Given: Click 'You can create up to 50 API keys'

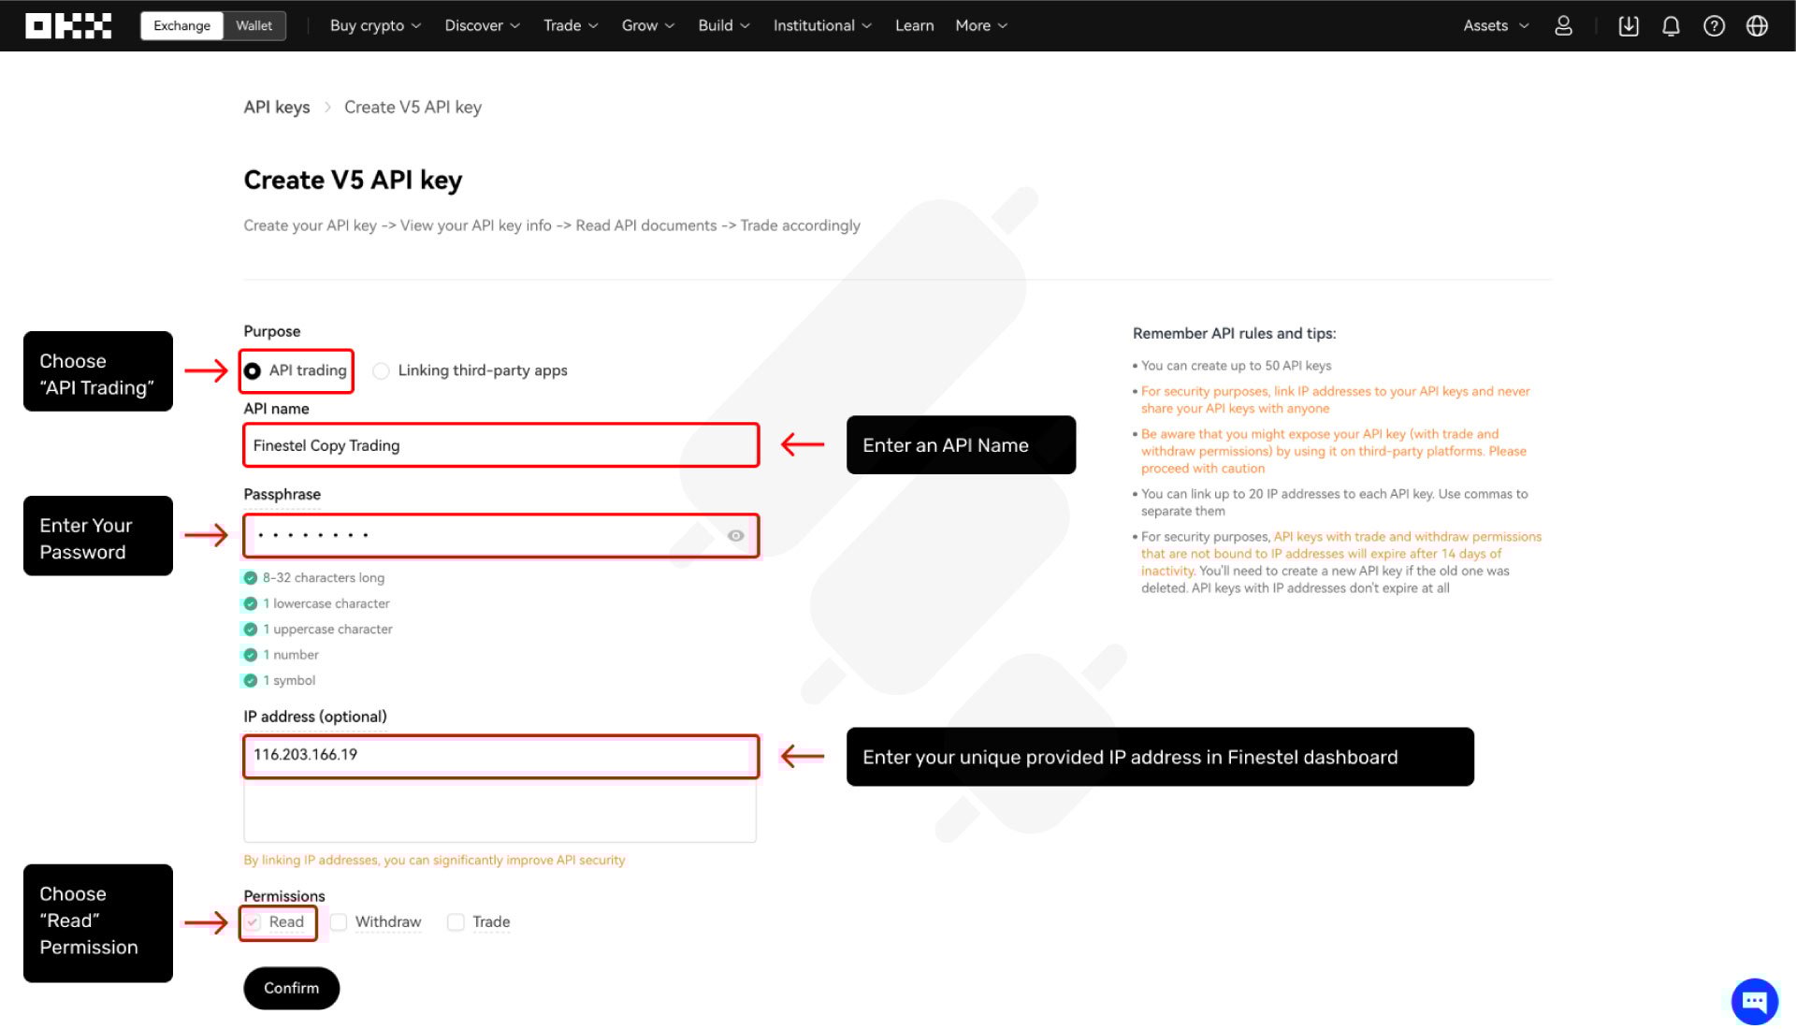Looking at the screenshot, I should tap(1236, 366).
